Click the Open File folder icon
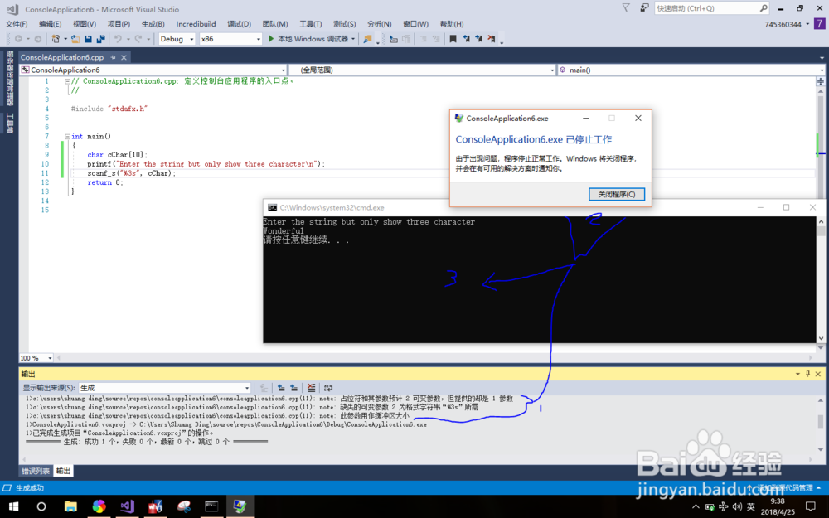Viewport: 829px width, 518px height. (75, 39)
